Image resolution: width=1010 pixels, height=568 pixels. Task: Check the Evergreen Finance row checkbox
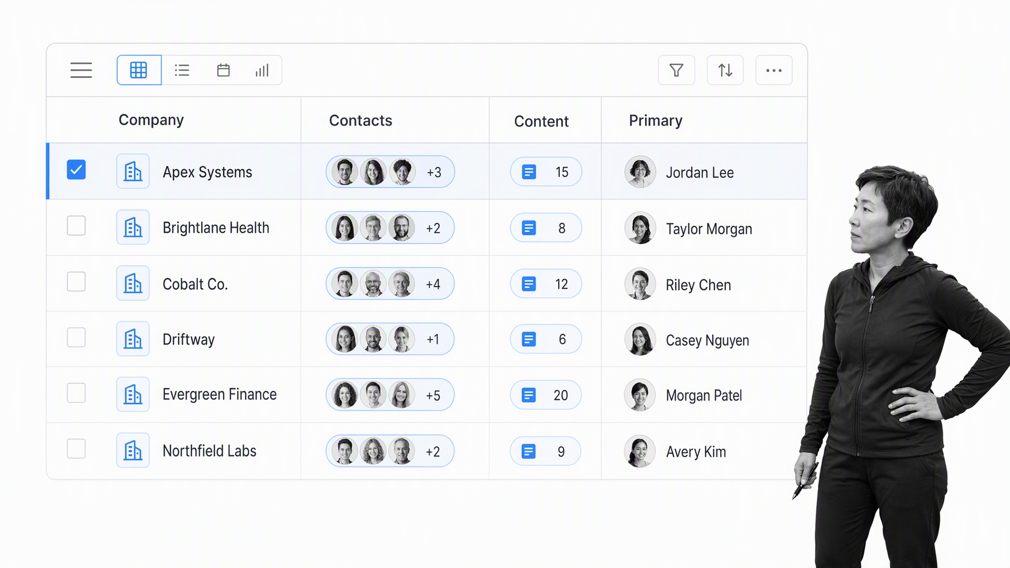(76, 393)
